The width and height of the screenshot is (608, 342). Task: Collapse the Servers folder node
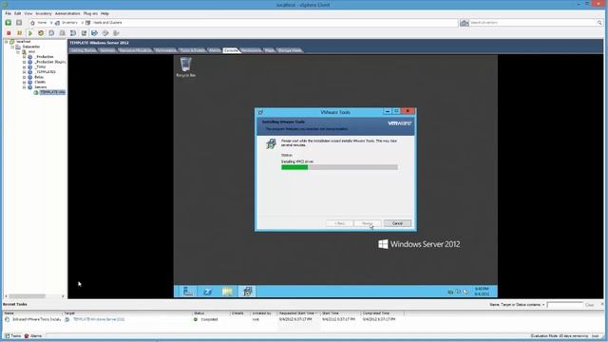[x=24, y=86]
